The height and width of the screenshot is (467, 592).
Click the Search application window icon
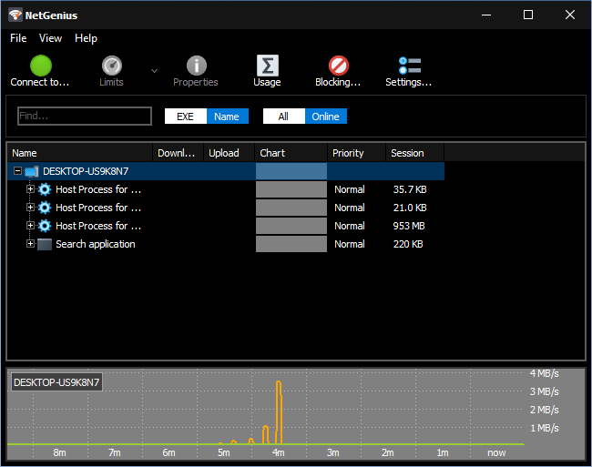45,244
